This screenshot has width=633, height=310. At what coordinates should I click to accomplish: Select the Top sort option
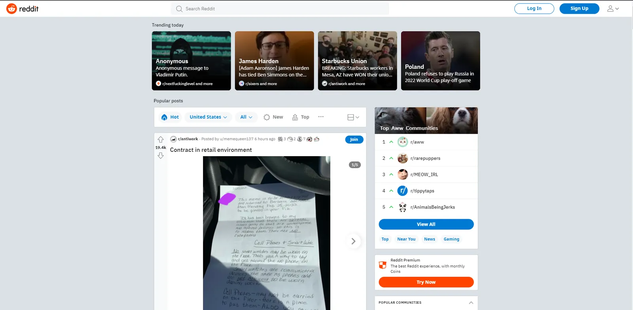click(x=301, y=117)
